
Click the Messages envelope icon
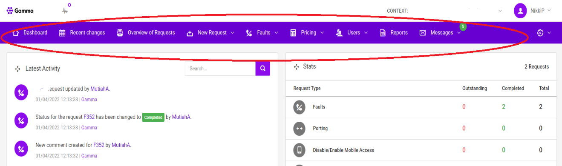423,33
